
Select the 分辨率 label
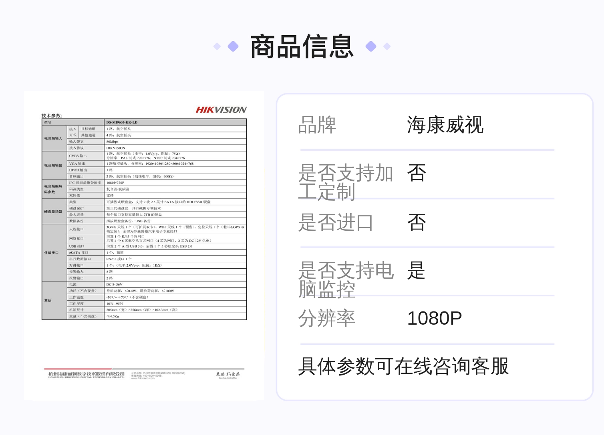tap(326, 318)
